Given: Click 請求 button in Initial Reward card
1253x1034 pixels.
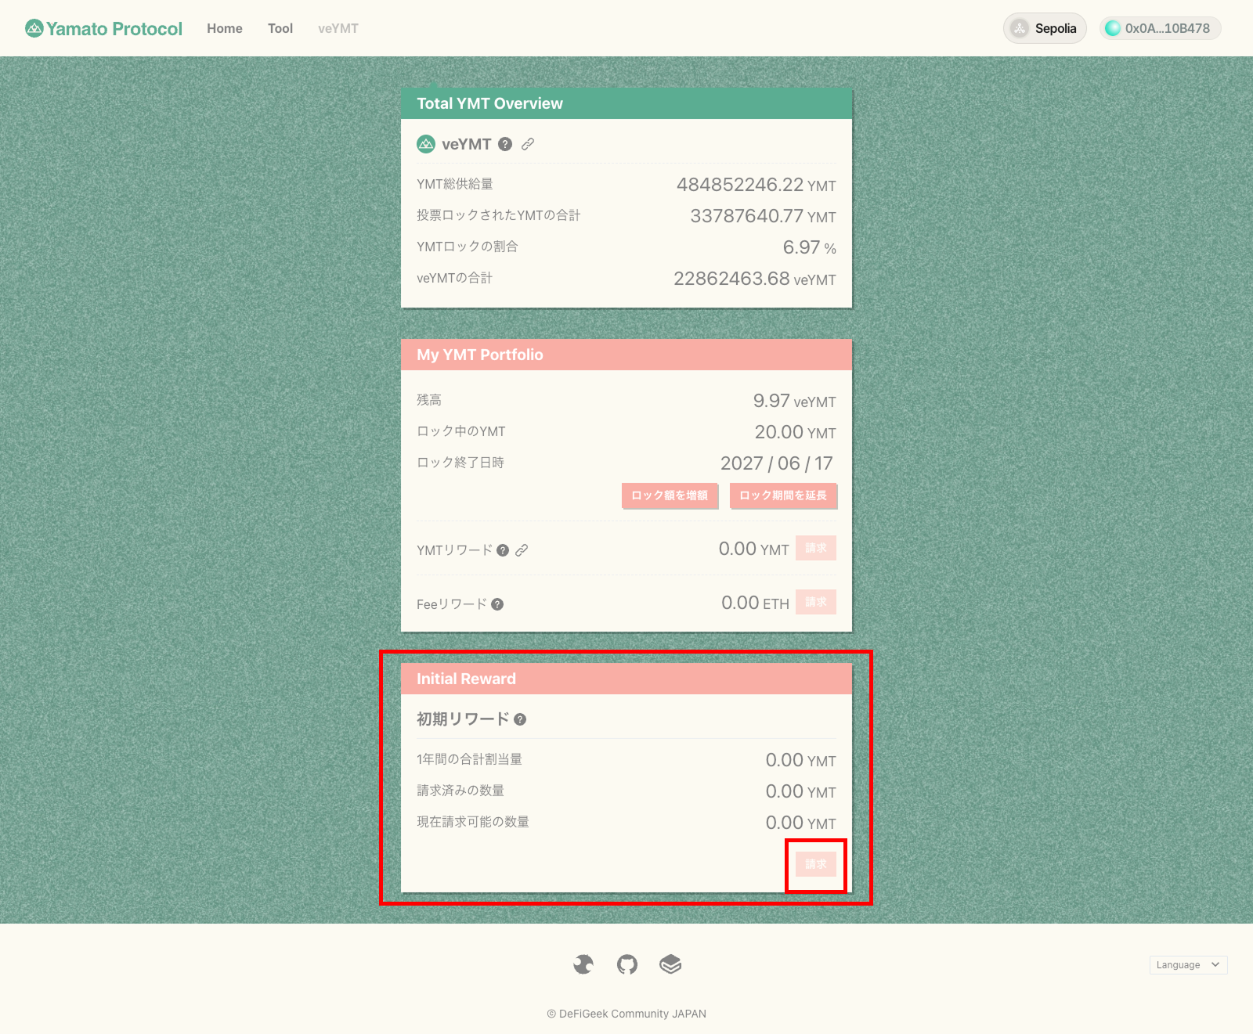Looking at the screenshot, I should [x=815, y=864].
